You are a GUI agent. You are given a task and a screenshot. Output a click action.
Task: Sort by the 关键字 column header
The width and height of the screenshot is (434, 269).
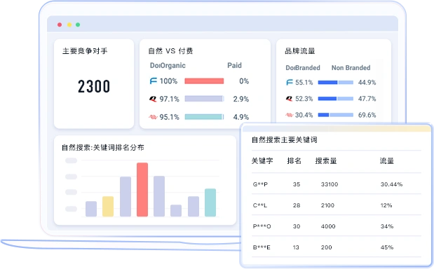coord(262,160)
